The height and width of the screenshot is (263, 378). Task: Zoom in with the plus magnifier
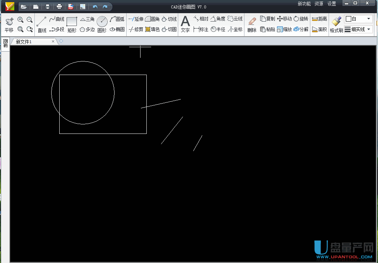[x=20, y=19]
